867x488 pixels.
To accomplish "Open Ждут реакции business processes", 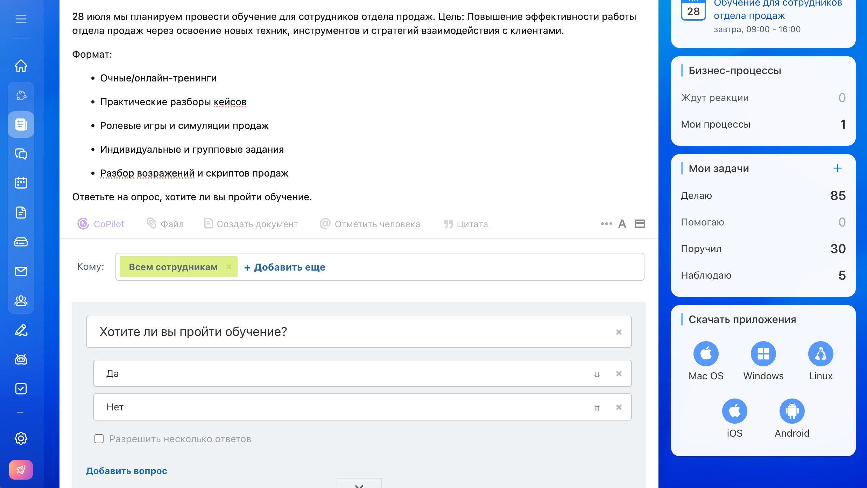I will (x=763, y=98).
